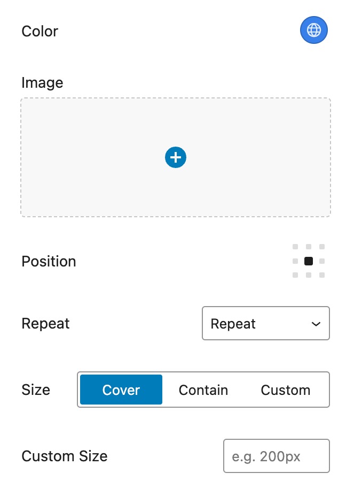Choose Contain size option
Image resolution: width=346 pixels, height=488 pixels.
point(203,390)
